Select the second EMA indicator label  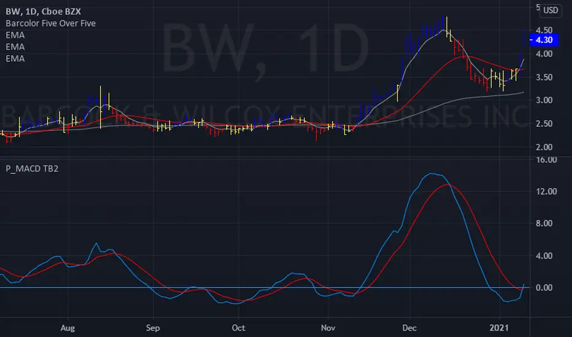(15, 47)
